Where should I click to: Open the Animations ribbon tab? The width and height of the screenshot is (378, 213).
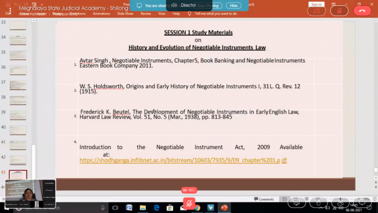pos(102,14)
